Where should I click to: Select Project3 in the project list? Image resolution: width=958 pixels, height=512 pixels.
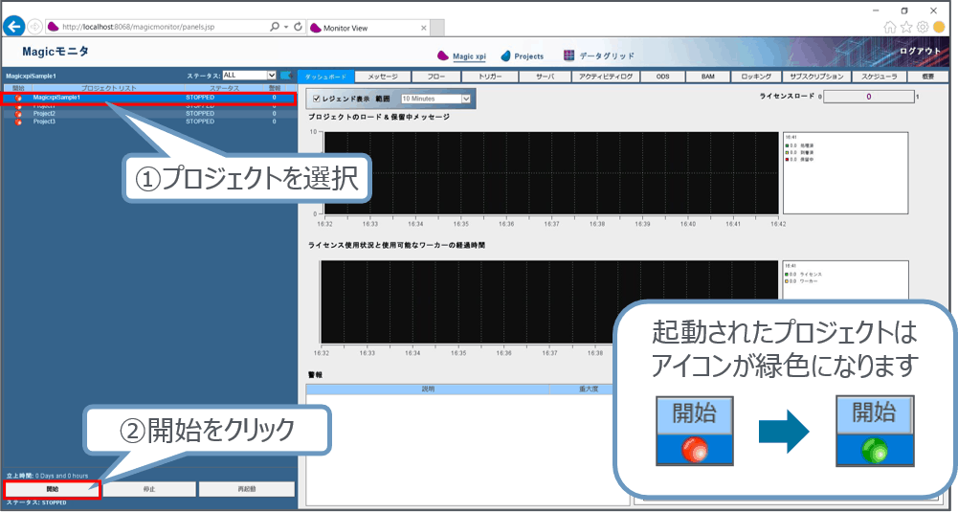(x=45, y=122)
